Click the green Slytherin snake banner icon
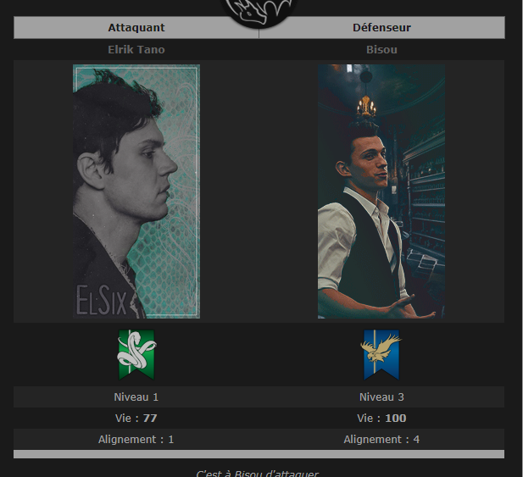The image size is (523, 477). pyautogui.click(x=136, y=355)
